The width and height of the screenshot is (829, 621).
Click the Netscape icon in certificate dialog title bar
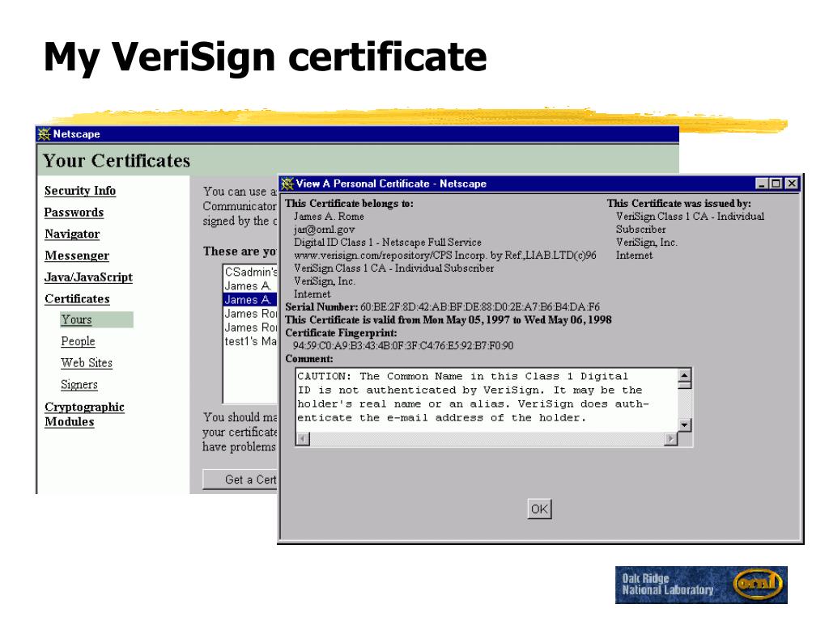pyautogui.click(x=287, y=184)
